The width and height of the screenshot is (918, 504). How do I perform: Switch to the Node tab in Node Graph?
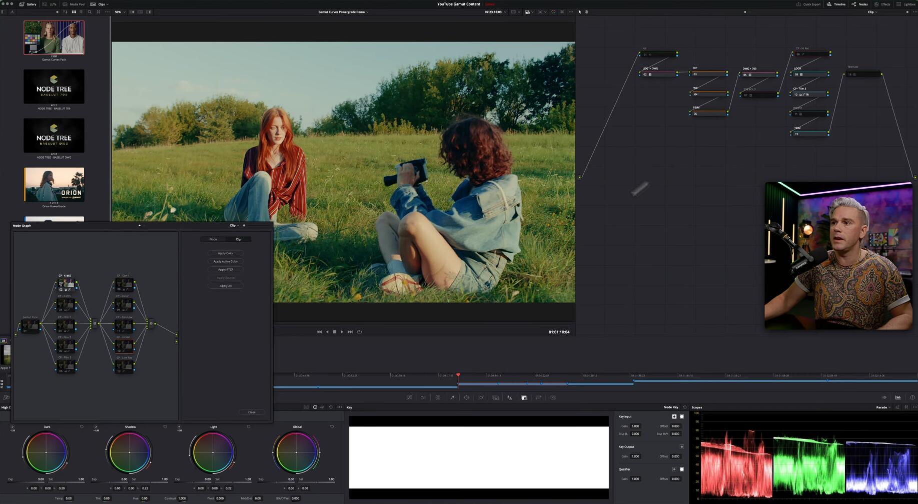coord(213,239)
